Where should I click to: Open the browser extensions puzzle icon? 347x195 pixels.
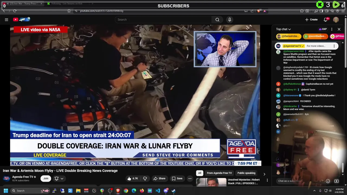click(302, 11)
